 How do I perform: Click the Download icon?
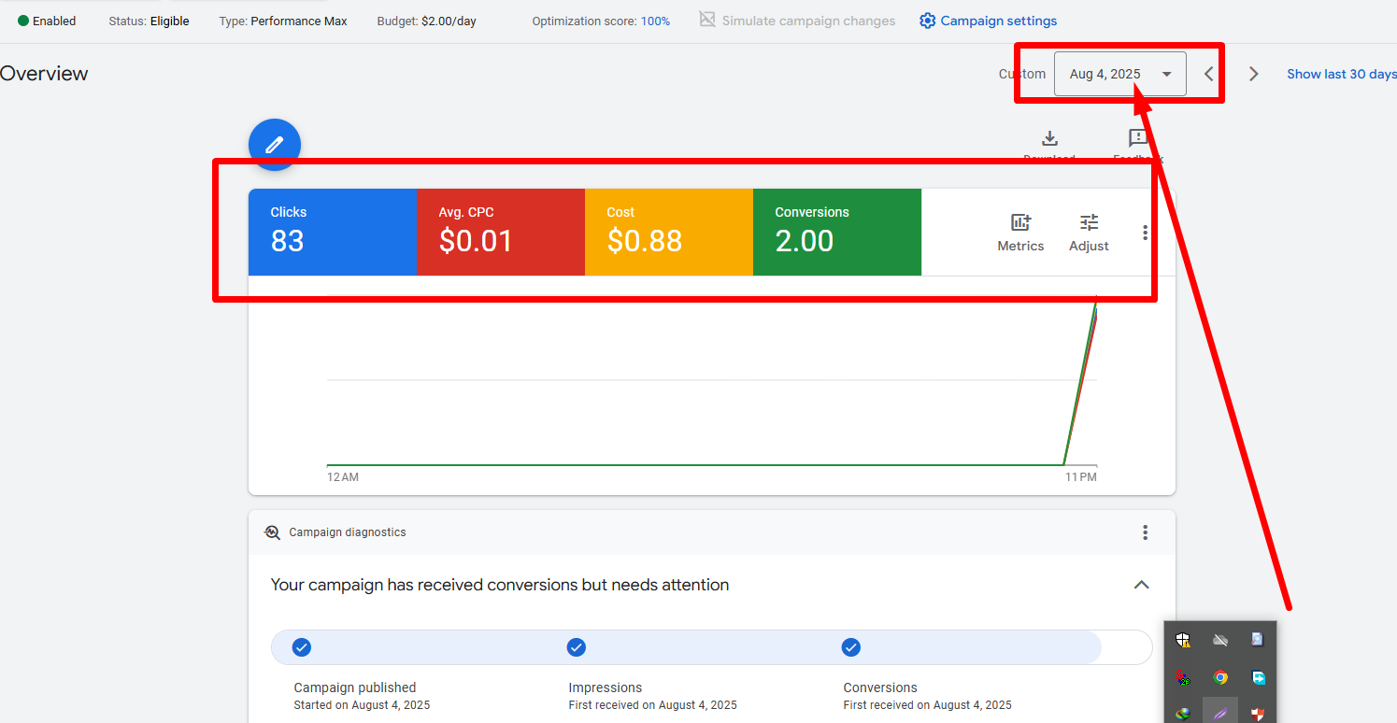coord(1049,139)
